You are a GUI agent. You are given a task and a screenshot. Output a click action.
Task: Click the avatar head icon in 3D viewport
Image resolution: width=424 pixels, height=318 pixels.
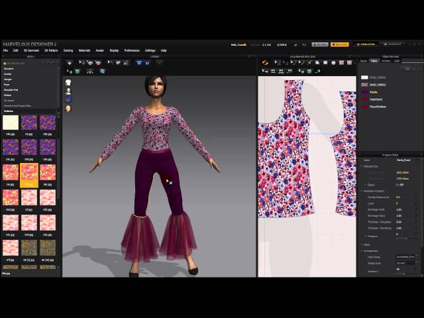[68, 109]
